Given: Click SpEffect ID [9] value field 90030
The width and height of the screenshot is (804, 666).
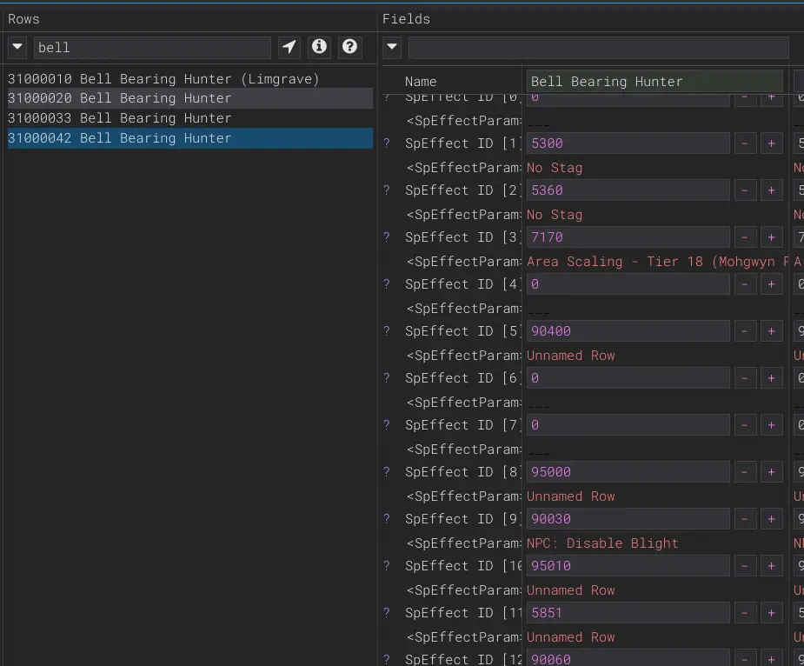Looking at the screenshot, I should (628, 519).
